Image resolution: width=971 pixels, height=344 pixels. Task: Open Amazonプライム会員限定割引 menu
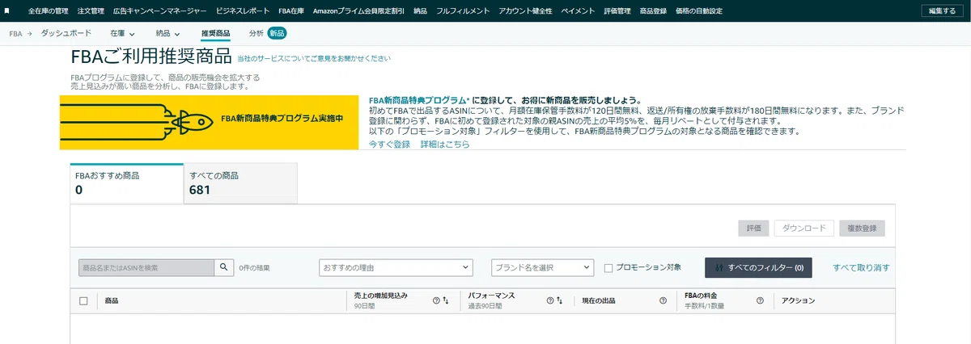(358, 11)
